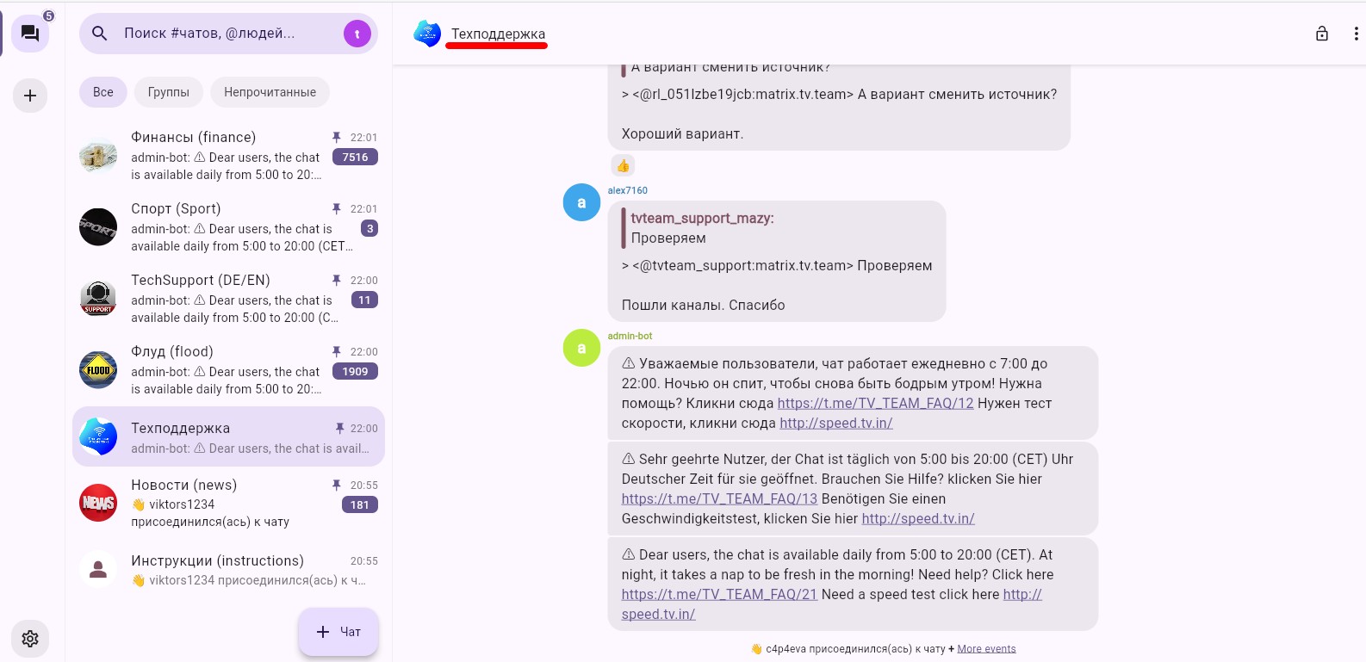Open the TV_TEAM_FAQ/13 link in German message
This screenshot has width=1366, height=662.
[x=719, y=498]
